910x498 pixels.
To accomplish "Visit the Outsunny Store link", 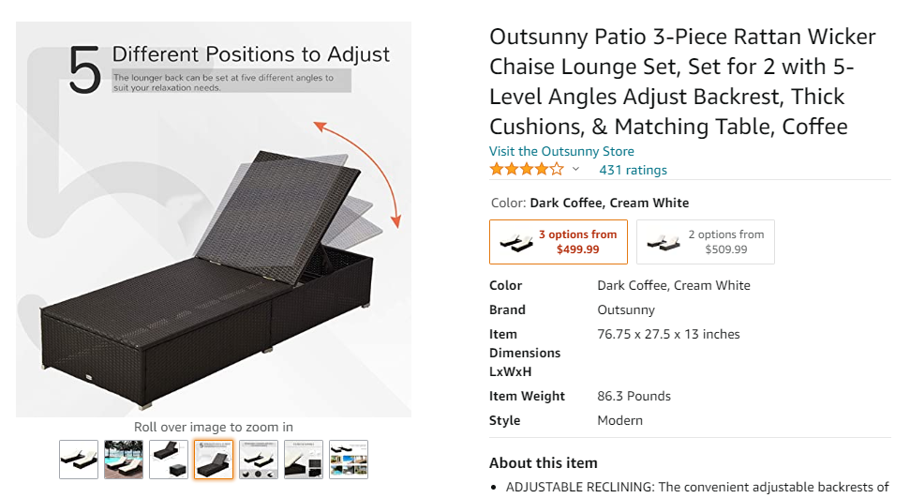I will [561, 151].
